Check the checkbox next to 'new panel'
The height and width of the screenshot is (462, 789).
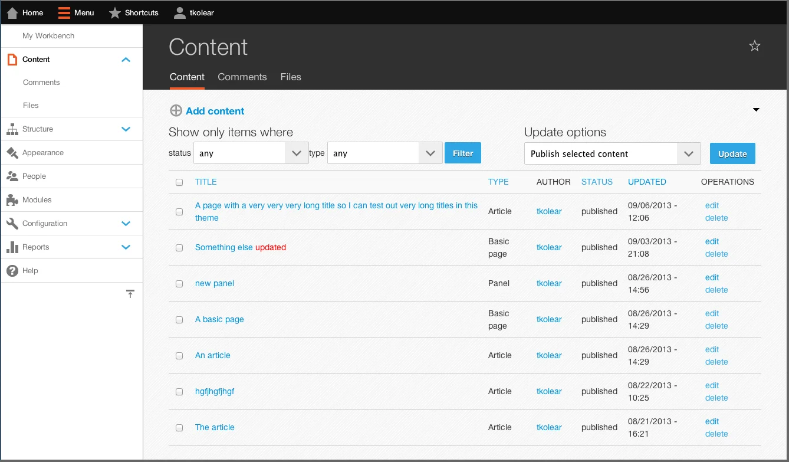point(179,283)
